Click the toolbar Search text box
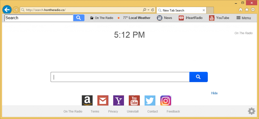 [39, 18]
